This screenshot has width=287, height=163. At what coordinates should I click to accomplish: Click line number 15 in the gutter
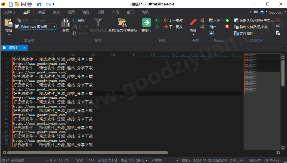point(6,119)
